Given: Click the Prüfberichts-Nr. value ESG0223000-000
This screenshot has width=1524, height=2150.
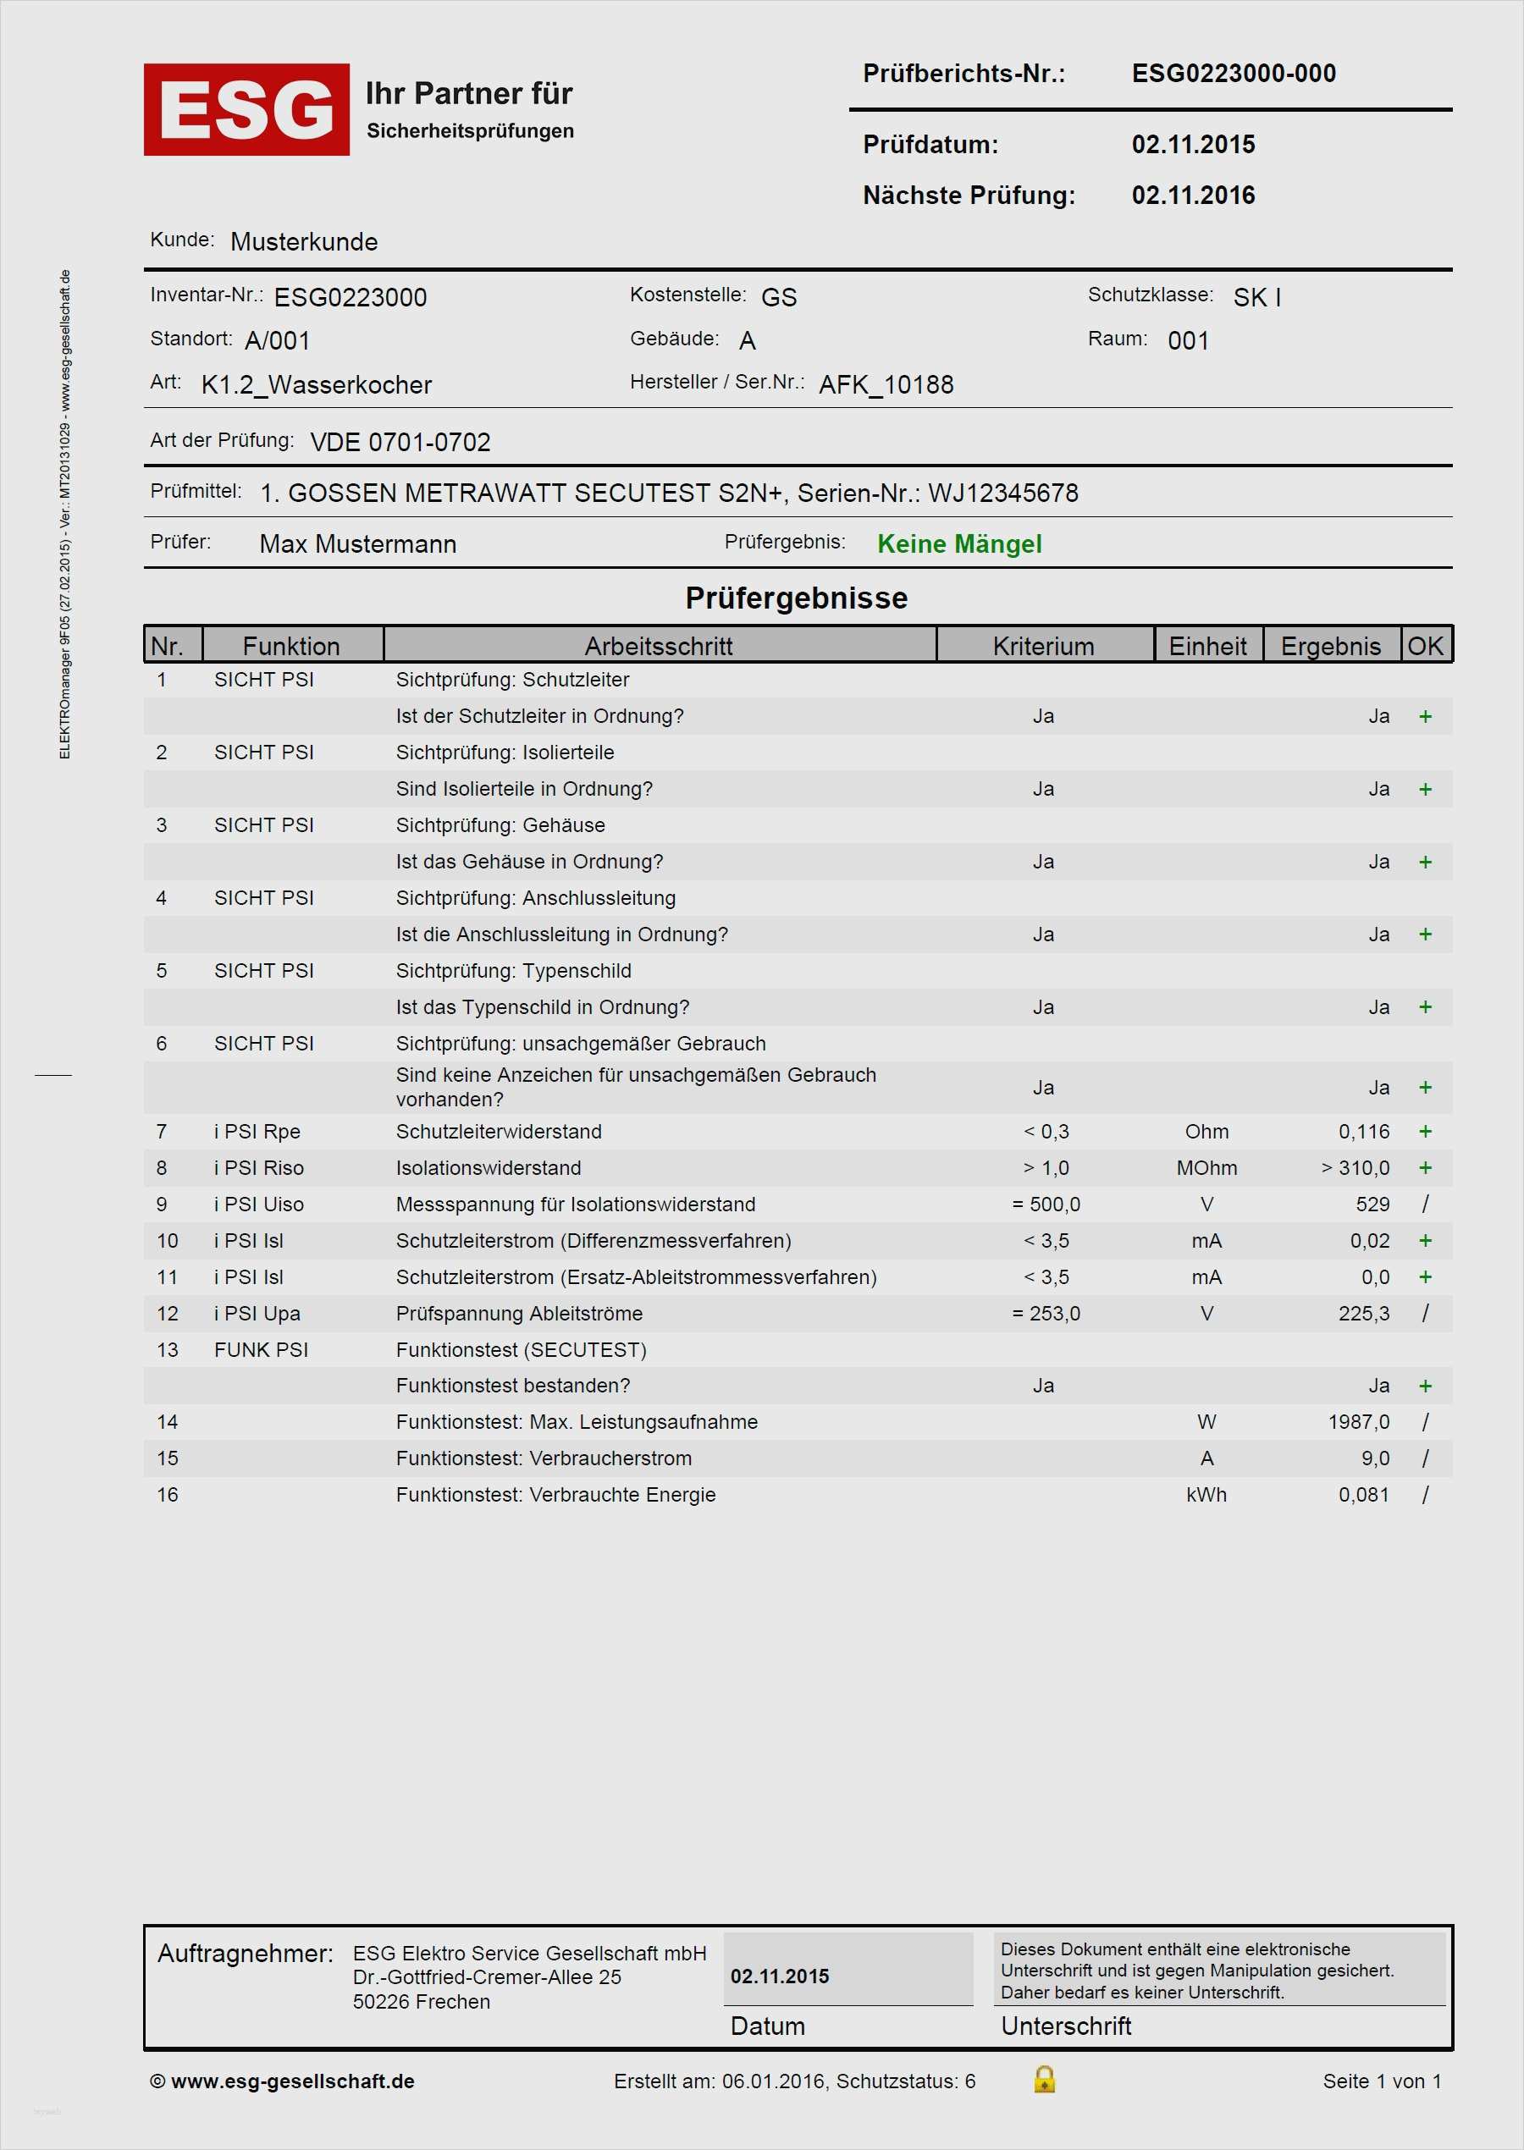Looking at the screenshot, I should click(1233, 73).
